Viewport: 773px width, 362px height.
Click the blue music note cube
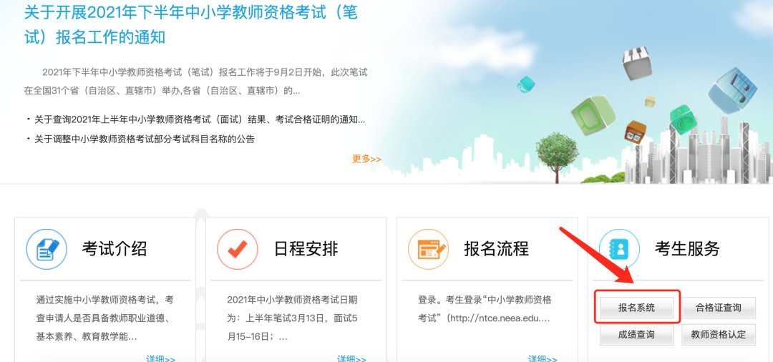732,89
